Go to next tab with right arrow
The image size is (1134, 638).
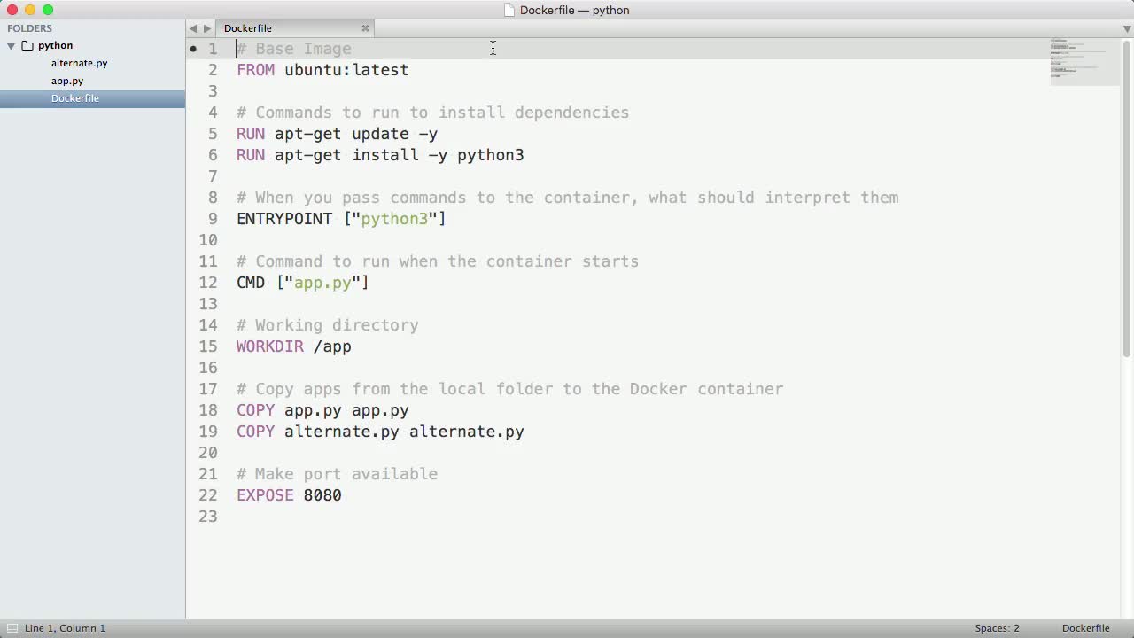(x=207, y=28)
